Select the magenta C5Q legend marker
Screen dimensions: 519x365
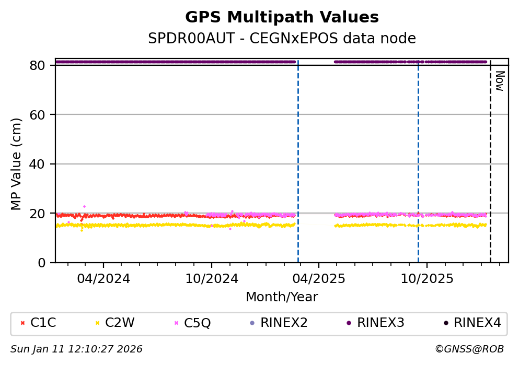(x=176, y=323)
